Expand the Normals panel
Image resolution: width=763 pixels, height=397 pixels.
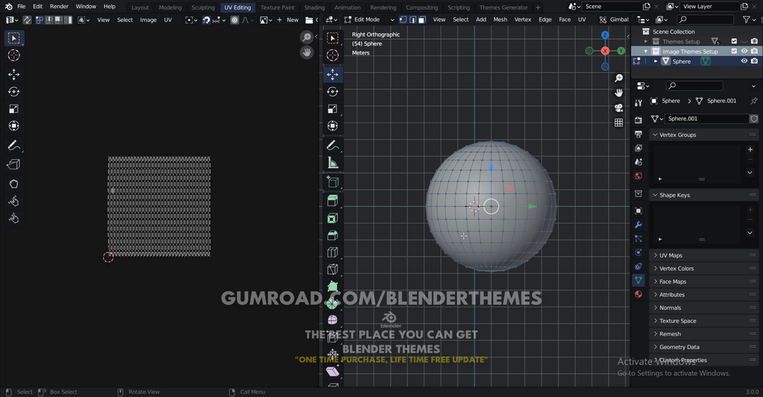pyautogui.click(x=705, y=307)
